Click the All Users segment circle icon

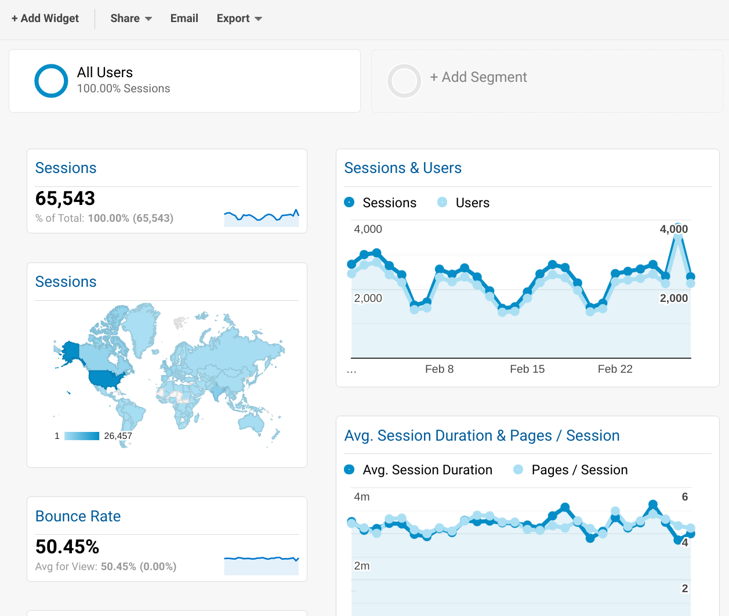coord(51,81)
